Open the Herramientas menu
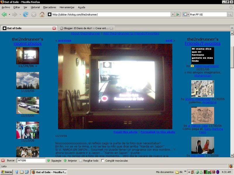 click(x=67, y=7)
